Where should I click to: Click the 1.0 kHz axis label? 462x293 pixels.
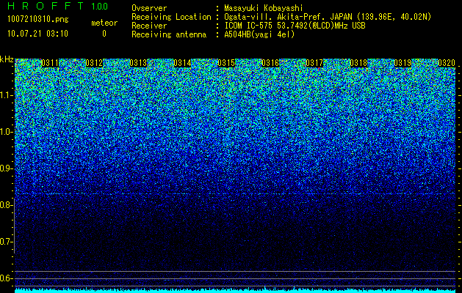coord(7,132)
